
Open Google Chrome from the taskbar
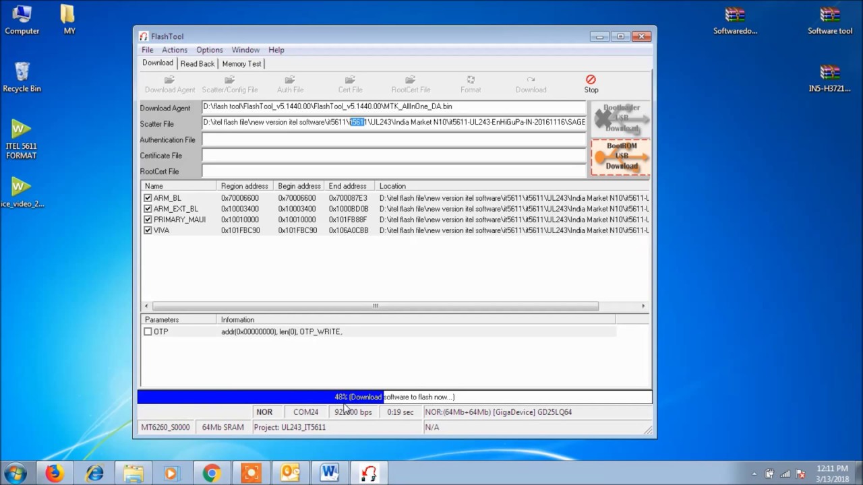[x=212, y=473]
